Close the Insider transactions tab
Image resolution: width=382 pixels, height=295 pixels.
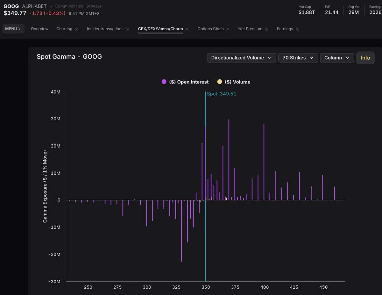128,29
